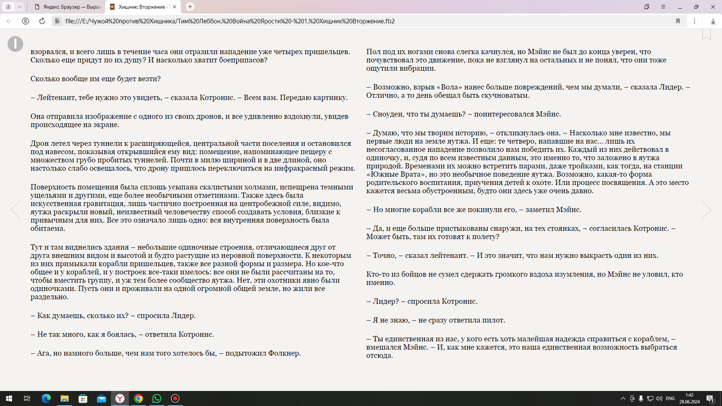Click the line «Но многие корабли все же покинули его»
The width and height of the screenshot is (722, 406).
tap(473, 210)
